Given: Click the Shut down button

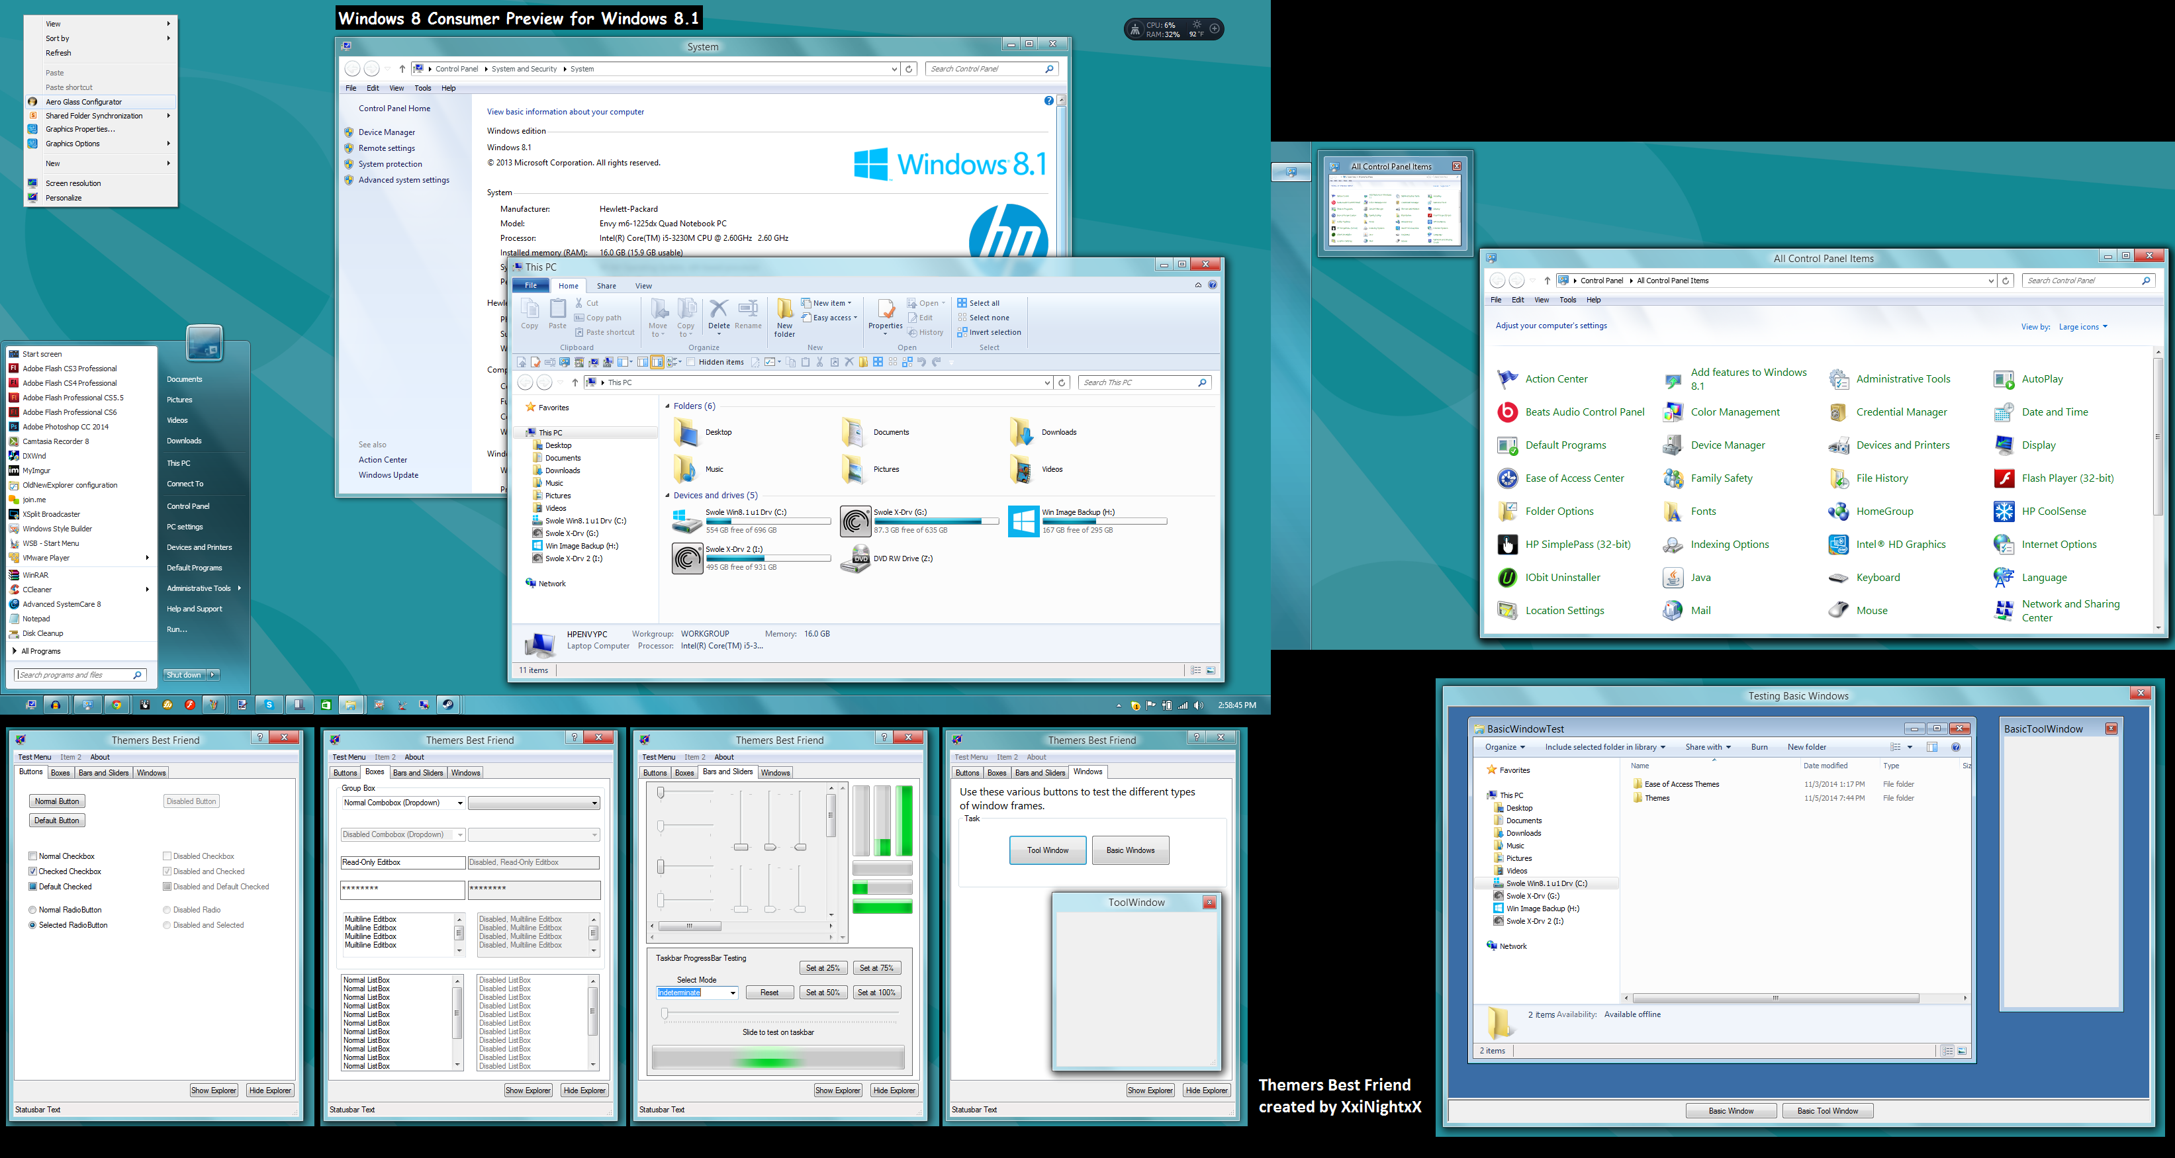Looking at the screenshot, I should (183, 674).
